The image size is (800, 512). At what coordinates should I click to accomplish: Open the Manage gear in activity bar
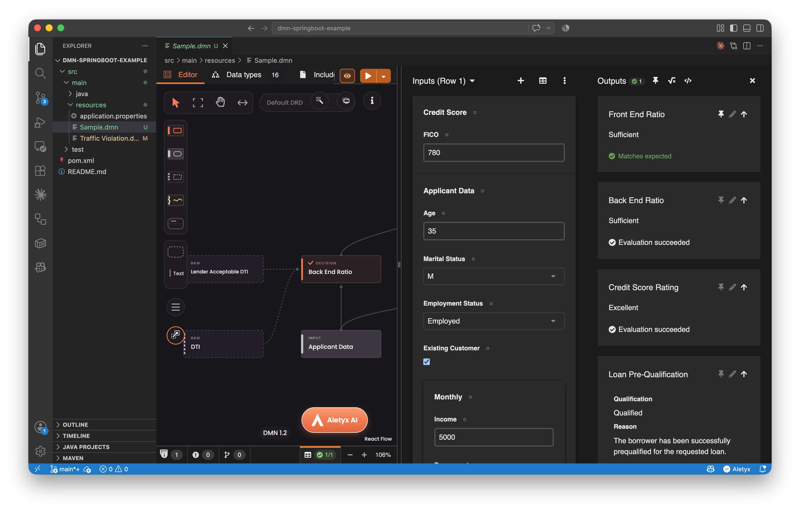point(40,451)
